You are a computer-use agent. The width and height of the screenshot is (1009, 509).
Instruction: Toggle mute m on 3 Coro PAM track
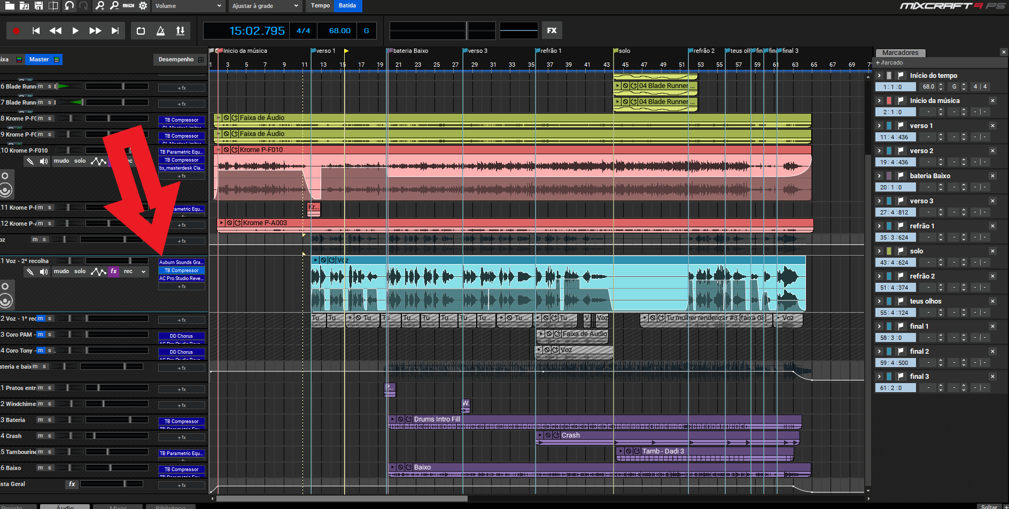tap(41, 335)
